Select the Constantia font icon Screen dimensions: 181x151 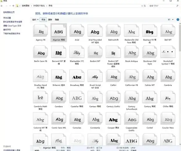(95, 118)
